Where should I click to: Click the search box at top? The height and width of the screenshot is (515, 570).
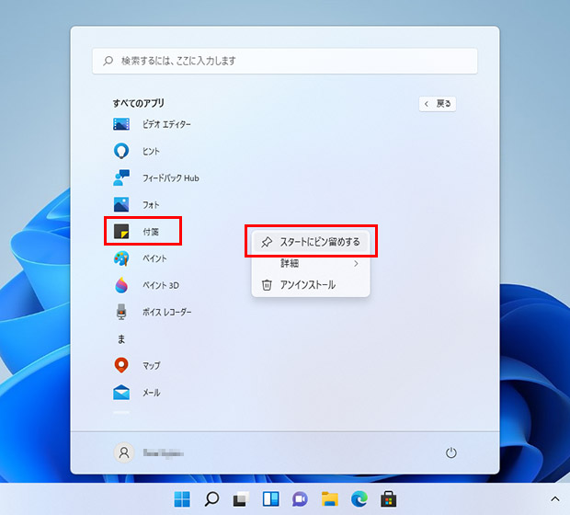pos(285,61)
